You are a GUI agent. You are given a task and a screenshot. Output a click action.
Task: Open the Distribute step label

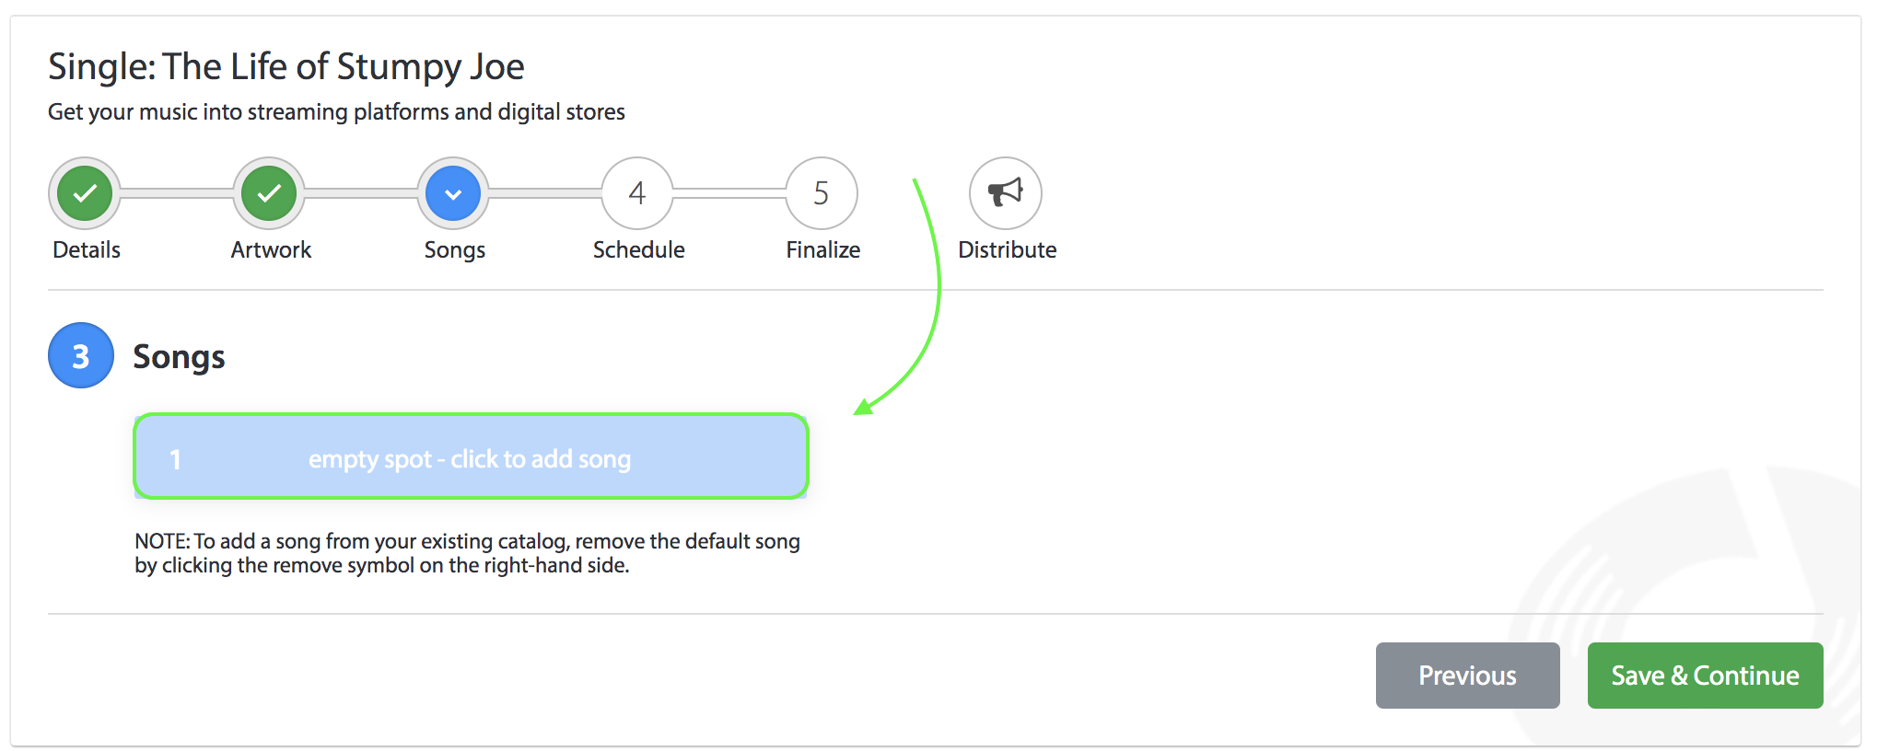1008,249
